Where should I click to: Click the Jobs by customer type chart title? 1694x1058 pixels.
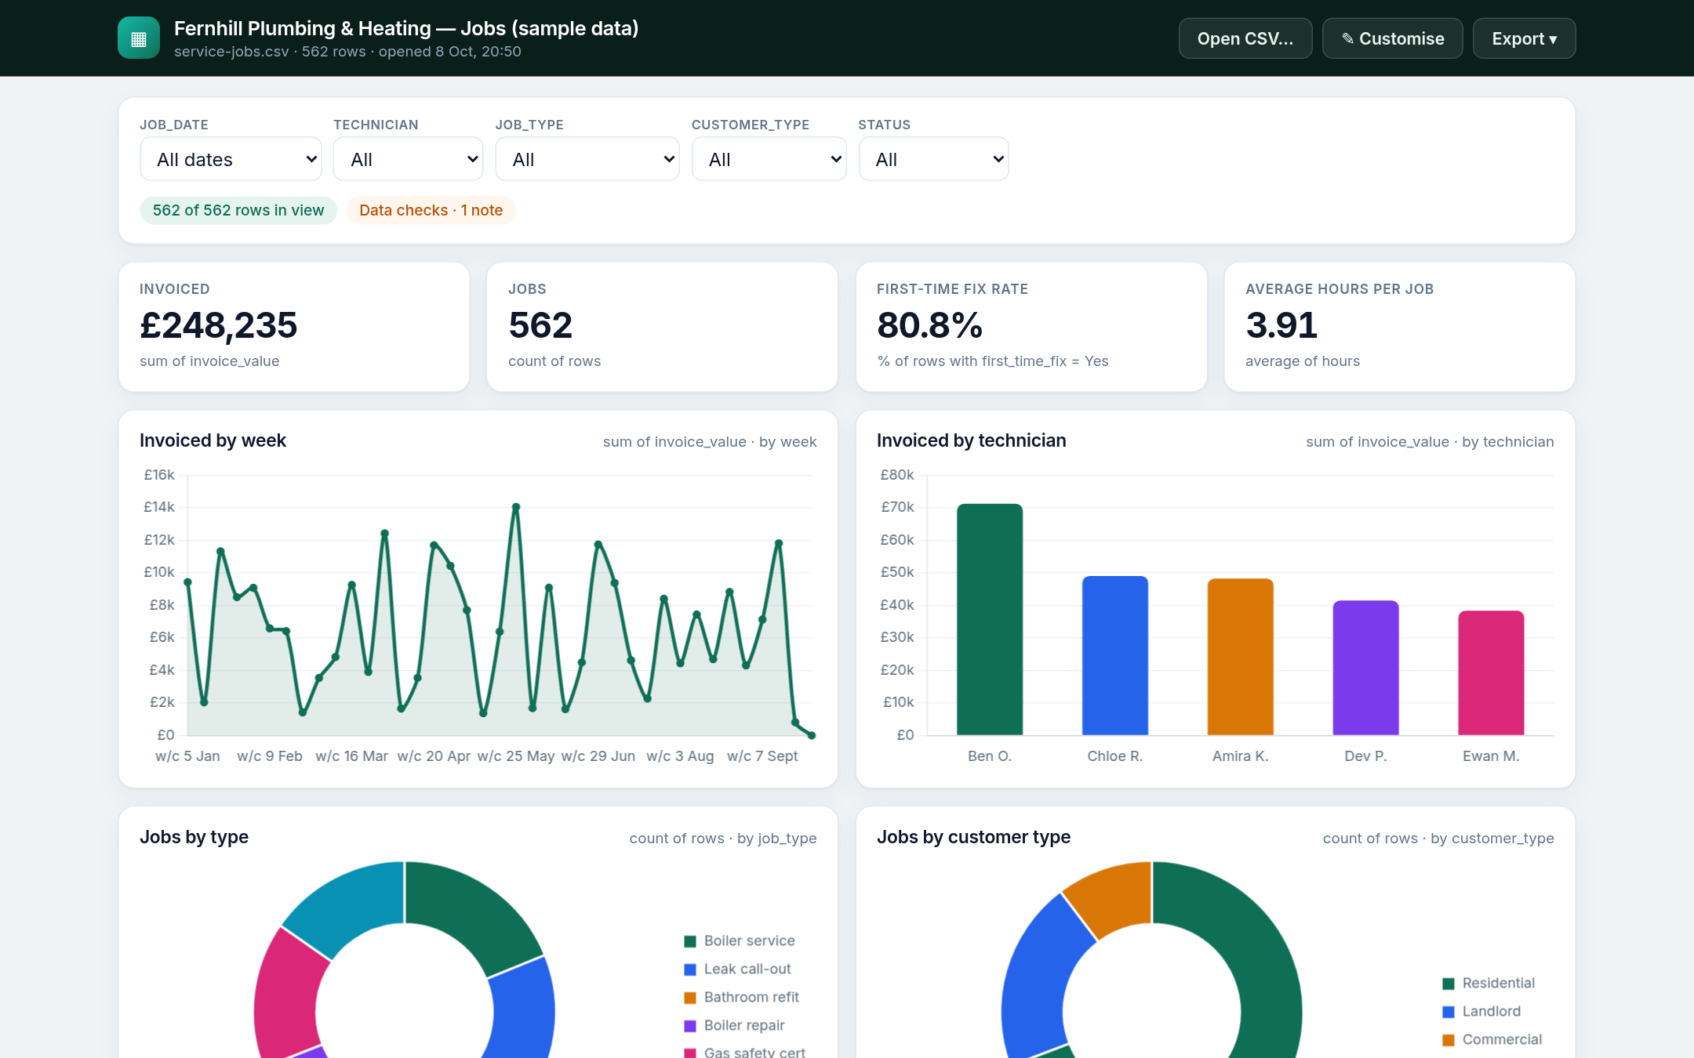[x=973, y=837]
